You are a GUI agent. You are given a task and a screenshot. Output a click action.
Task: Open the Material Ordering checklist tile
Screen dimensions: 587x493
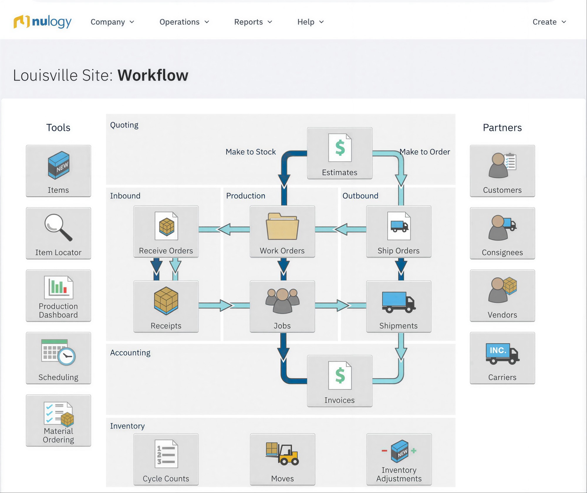(58, 421)
